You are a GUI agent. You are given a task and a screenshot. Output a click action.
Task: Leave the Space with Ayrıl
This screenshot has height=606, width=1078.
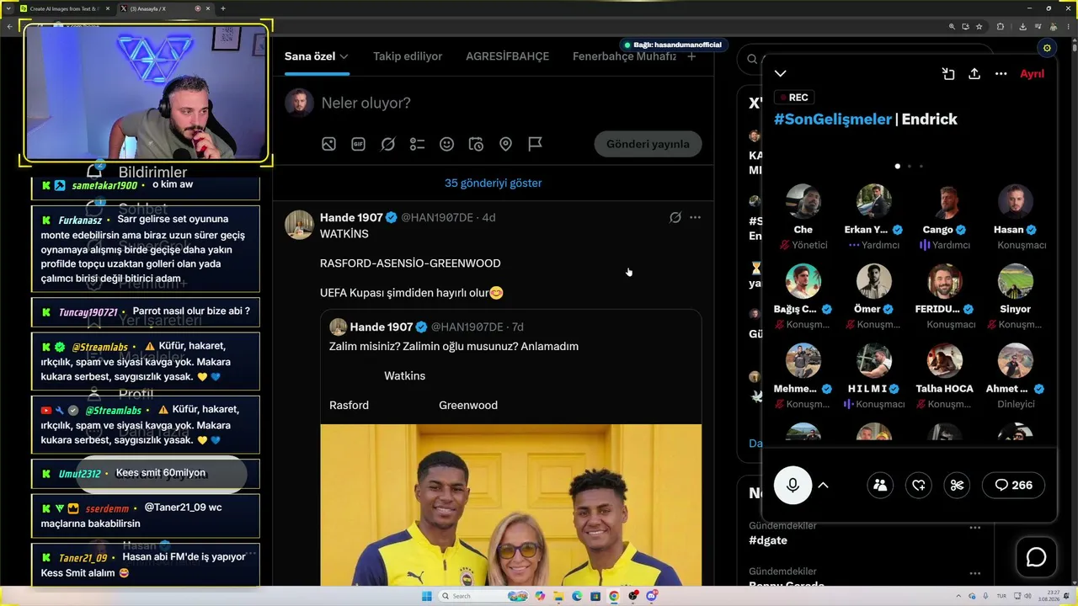coord(1032,74)
